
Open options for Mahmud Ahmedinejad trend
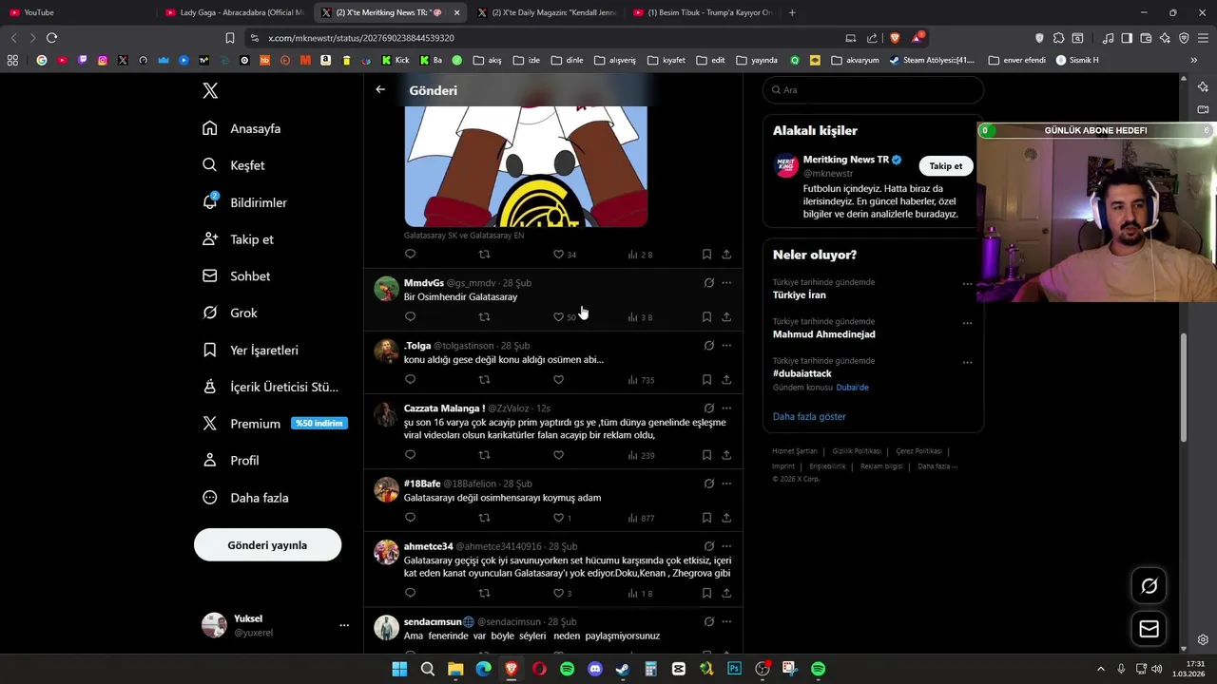pyautogui.click(x=967, y=323)
